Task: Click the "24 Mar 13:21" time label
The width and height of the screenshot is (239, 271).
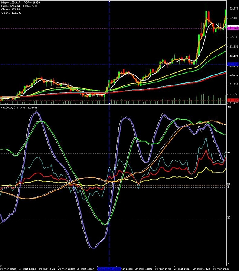Action: point(47,269)
